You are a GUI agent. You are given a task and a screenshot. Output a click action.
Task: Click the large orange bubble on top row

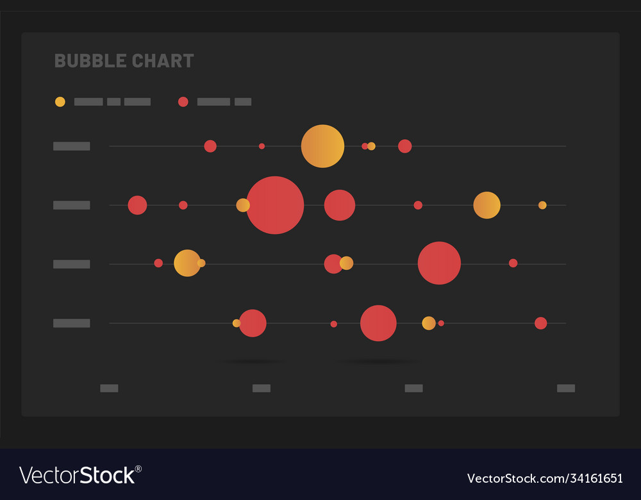coord(322,146)
